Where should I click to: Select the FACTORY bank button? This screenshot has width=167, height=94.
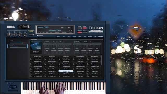point(47,42)
